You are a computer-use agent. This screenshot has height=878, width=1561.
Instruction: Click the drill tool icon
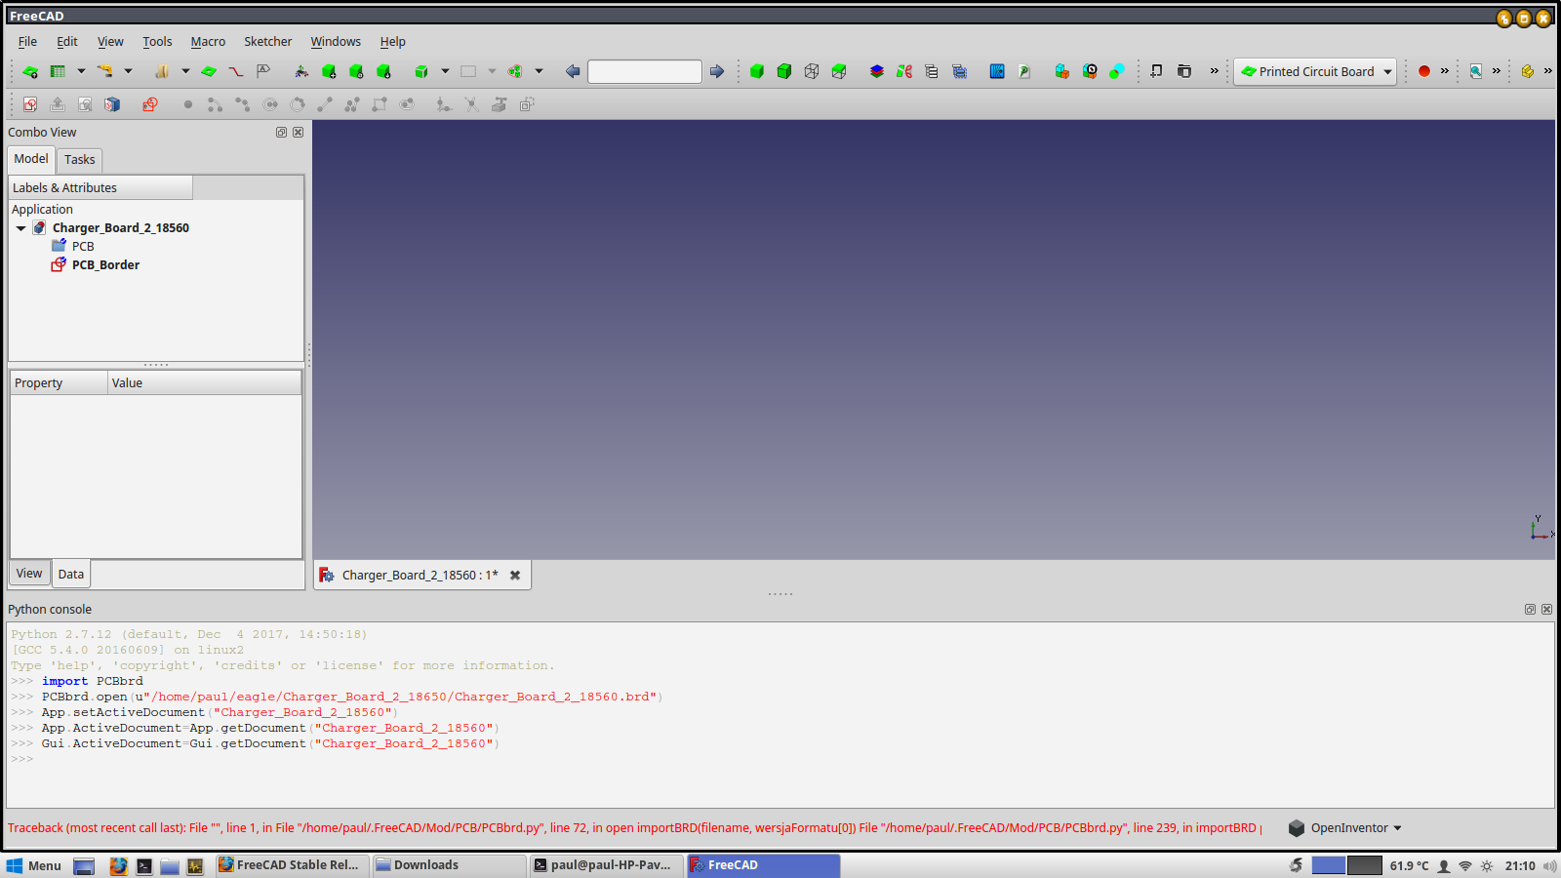coord(104,71)
